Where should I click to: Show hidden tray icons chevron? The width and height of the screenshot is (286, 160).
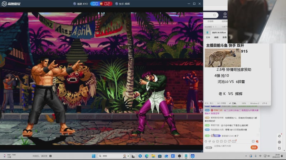[246, 156]
